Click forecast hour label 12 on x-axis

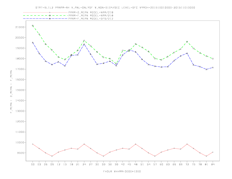(x=59, y=164)
